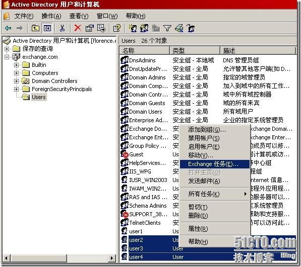Choose 添加到组(G)... in context menu
This screenshot has height=267, width=301.
click(215, 130)
